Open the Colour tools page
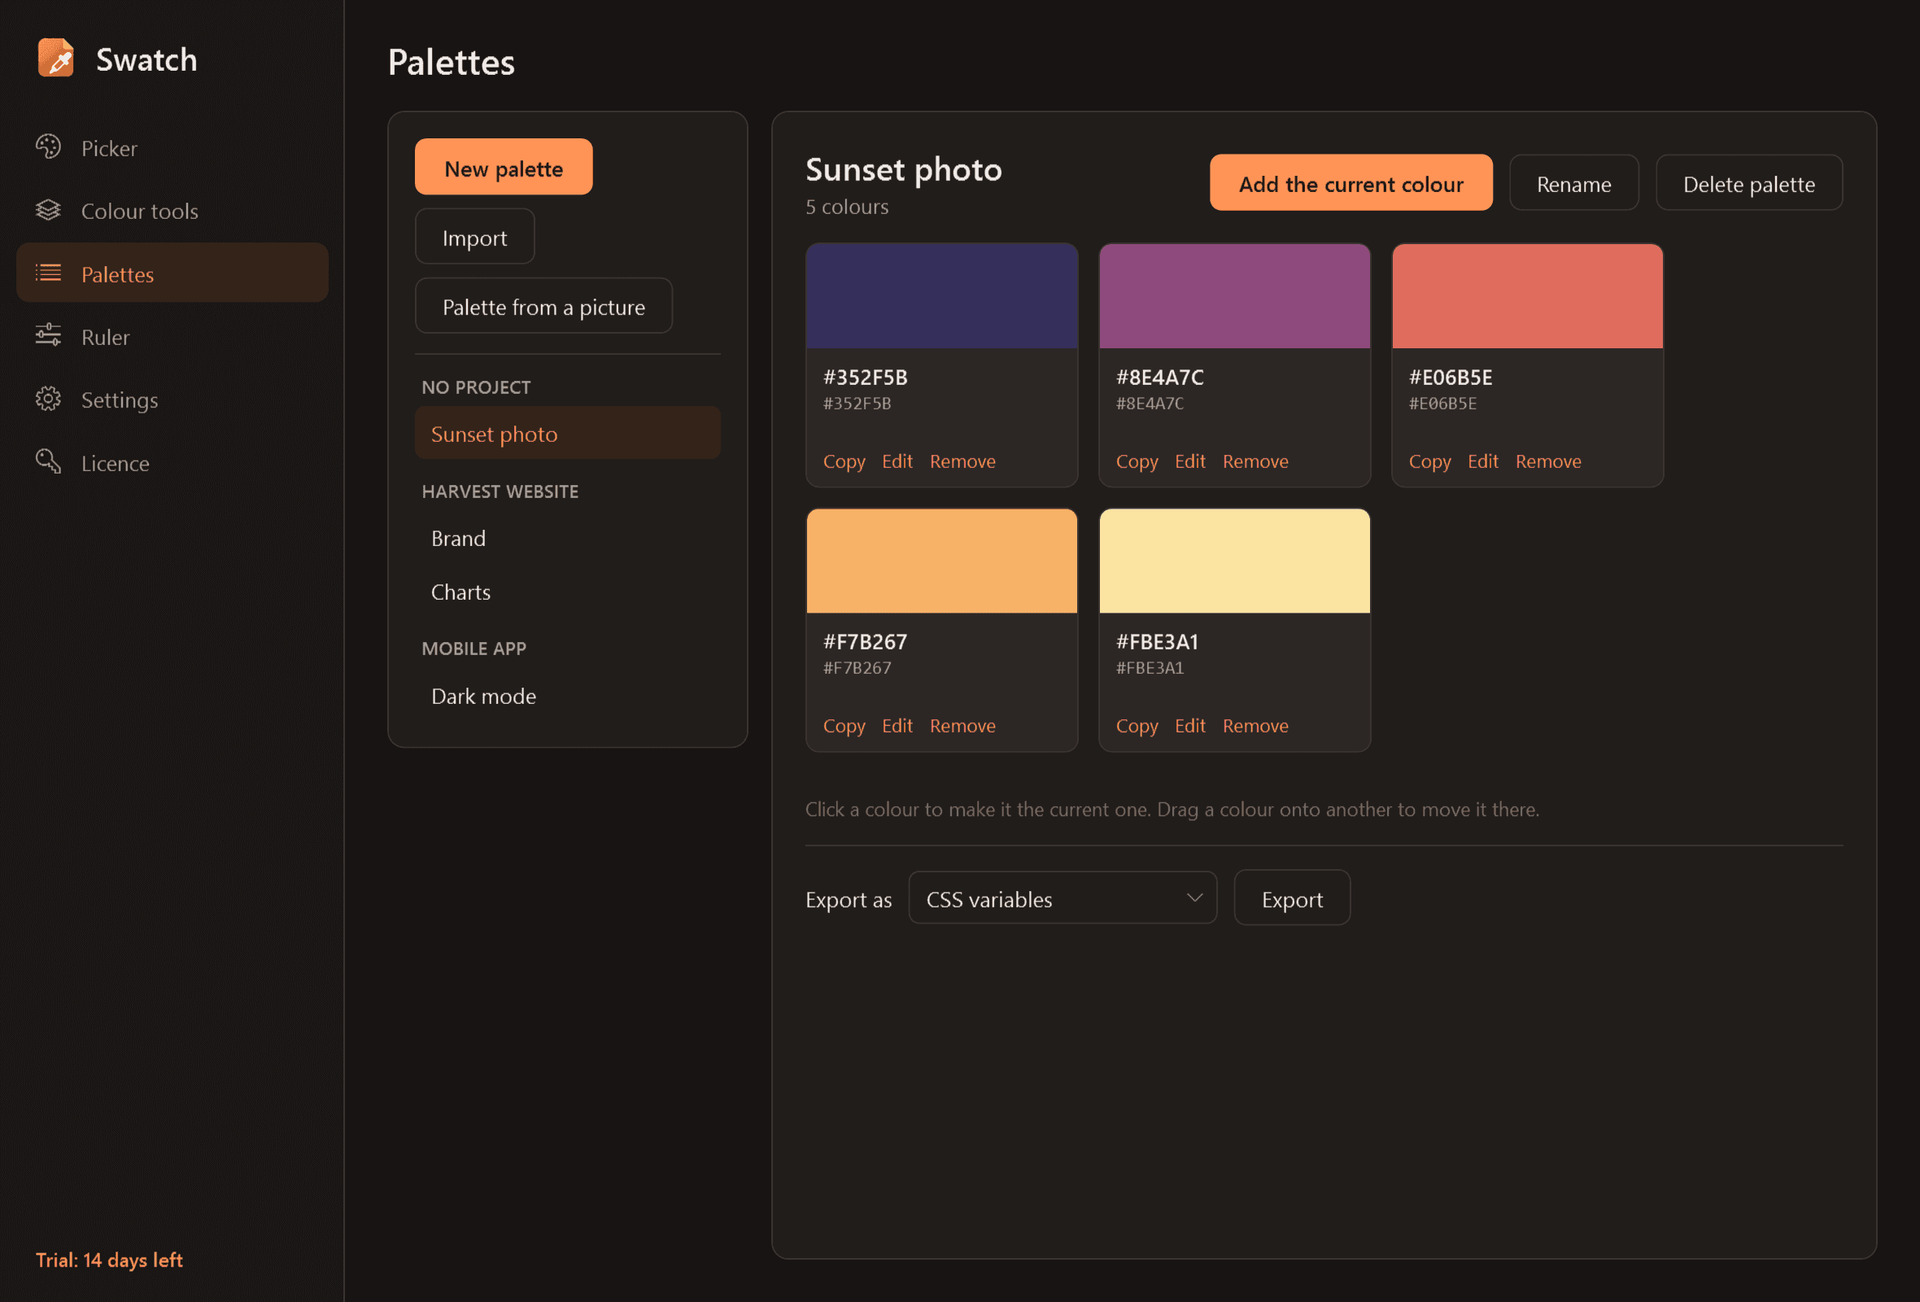This screenshot has height=1302, width=1920. click(x=172, y=211)
